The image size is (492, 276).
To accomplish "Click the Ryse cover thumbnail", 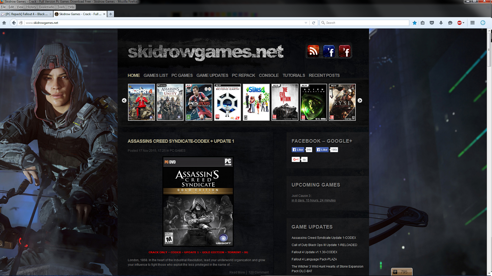I will coord(342,102).
